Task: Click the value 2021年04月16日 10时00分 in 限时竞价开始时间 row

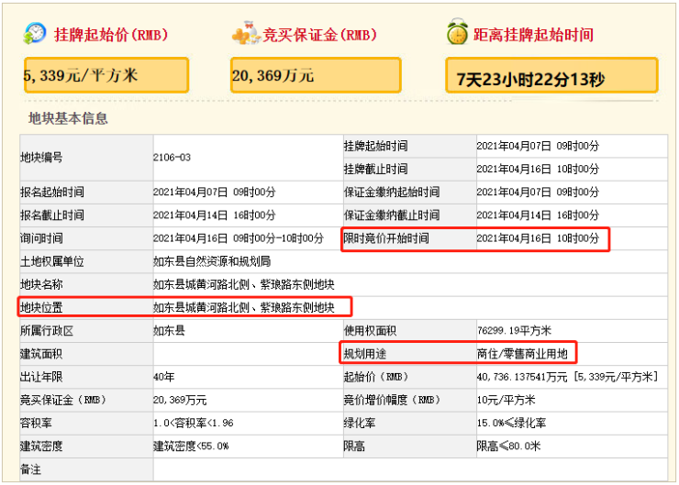Action: click(x=538, y=238)
